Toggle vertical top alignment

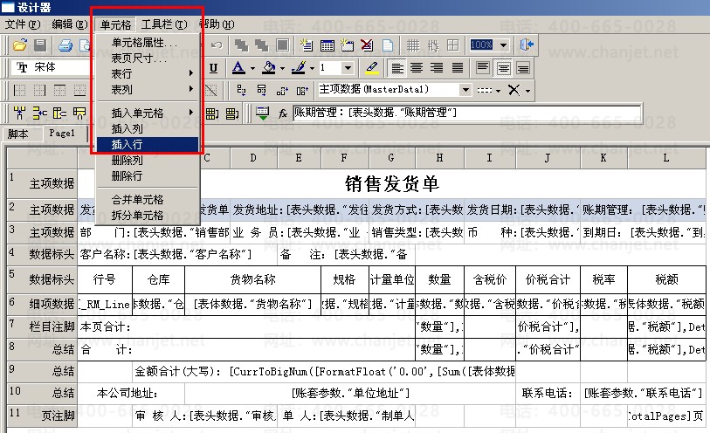pyautogui.click(x=483, y=68)
